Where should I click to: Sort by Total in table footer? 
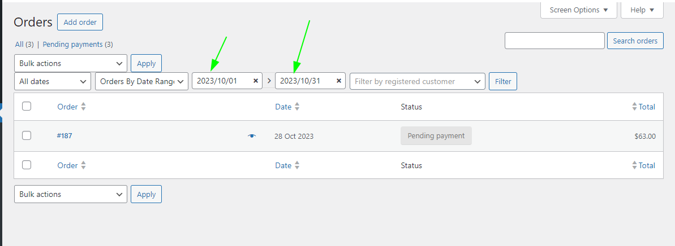tap(634, 165)
